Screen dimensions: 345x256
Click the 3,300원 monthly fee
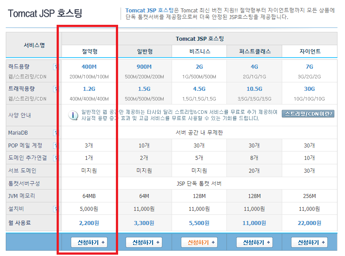click(144, 223)
